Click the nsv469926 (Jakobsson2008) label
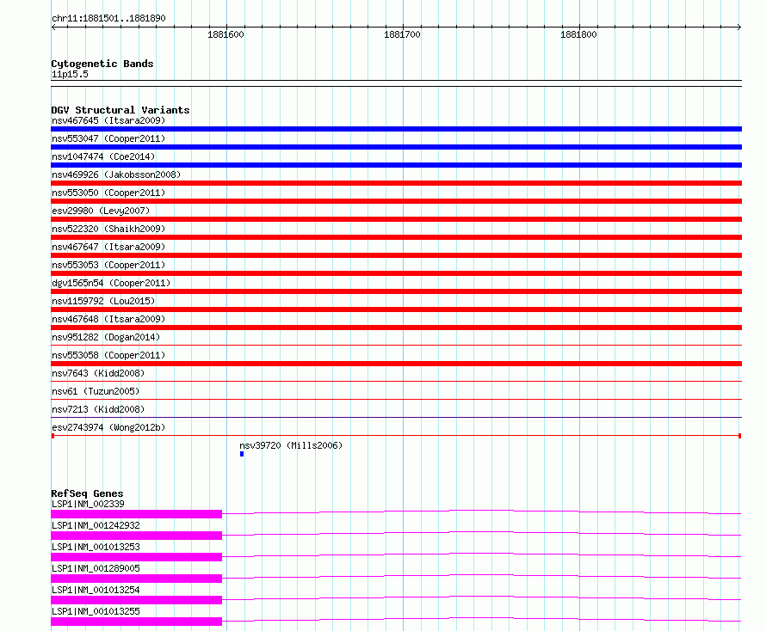The image size is (766, 631). (116, 175)
